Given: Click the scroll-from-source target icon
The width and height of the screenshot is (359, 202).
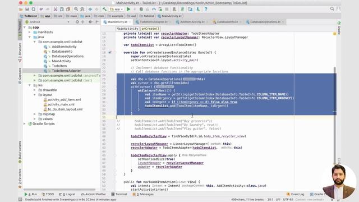Looking at the screenshot, I should click(x=77, y=22).
